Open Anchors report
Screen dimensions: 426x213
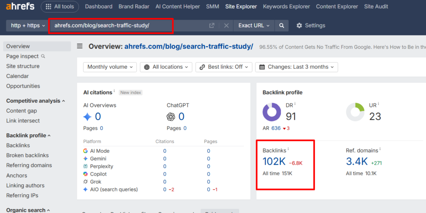click(17, 176)
